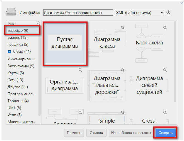Select the Базовые (9) category

[22, 30]
